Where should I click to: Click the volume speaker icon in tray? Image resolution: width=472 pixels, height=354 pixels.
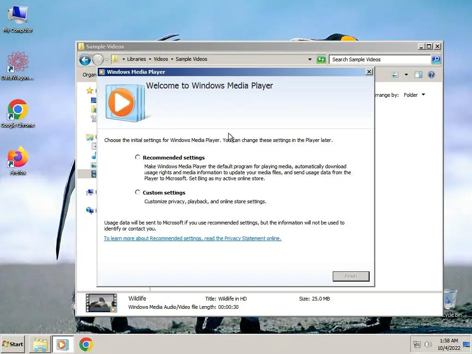coord(428,344)
